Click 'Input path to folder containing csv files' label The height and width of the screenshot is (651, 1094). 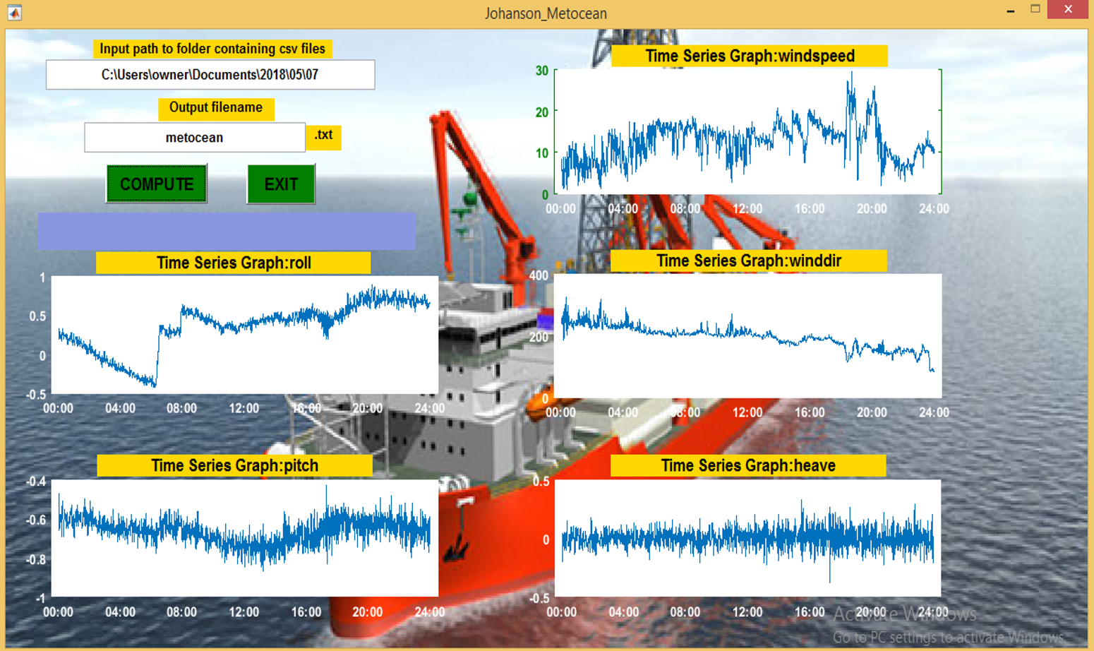[x=212, y=49]
